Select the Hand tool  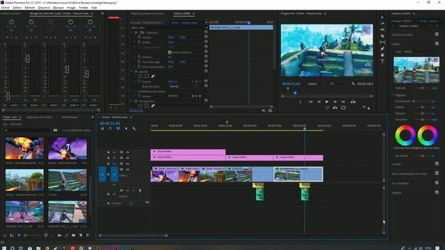(382, 55)
